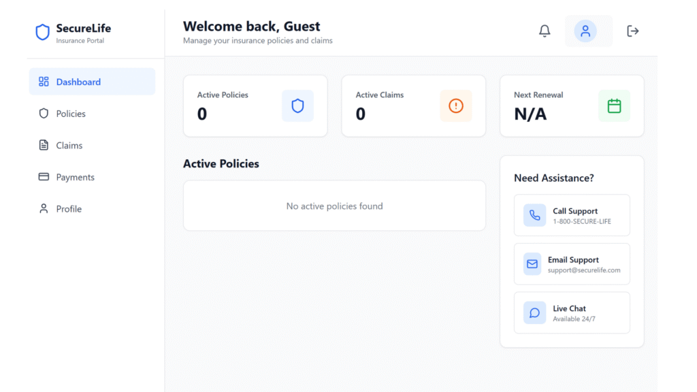Click the shield icon on Active Policies card
The height and width of the screenshot is (392, 697).
click(x=297, y=105)
